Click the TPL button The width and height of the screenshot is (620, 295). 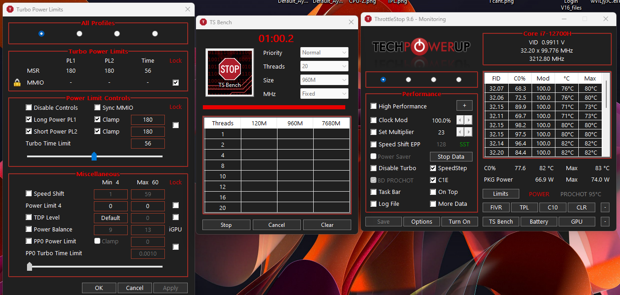point(524,208)
